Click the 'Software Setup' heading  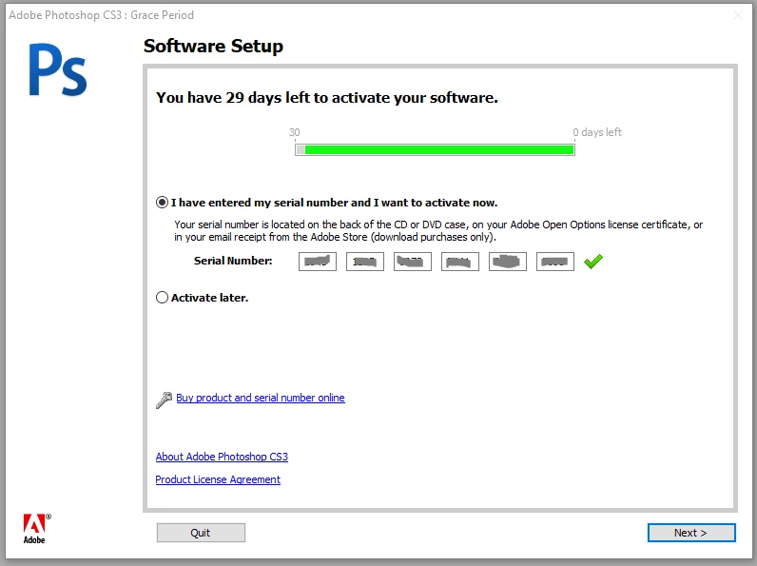(213, 46)
